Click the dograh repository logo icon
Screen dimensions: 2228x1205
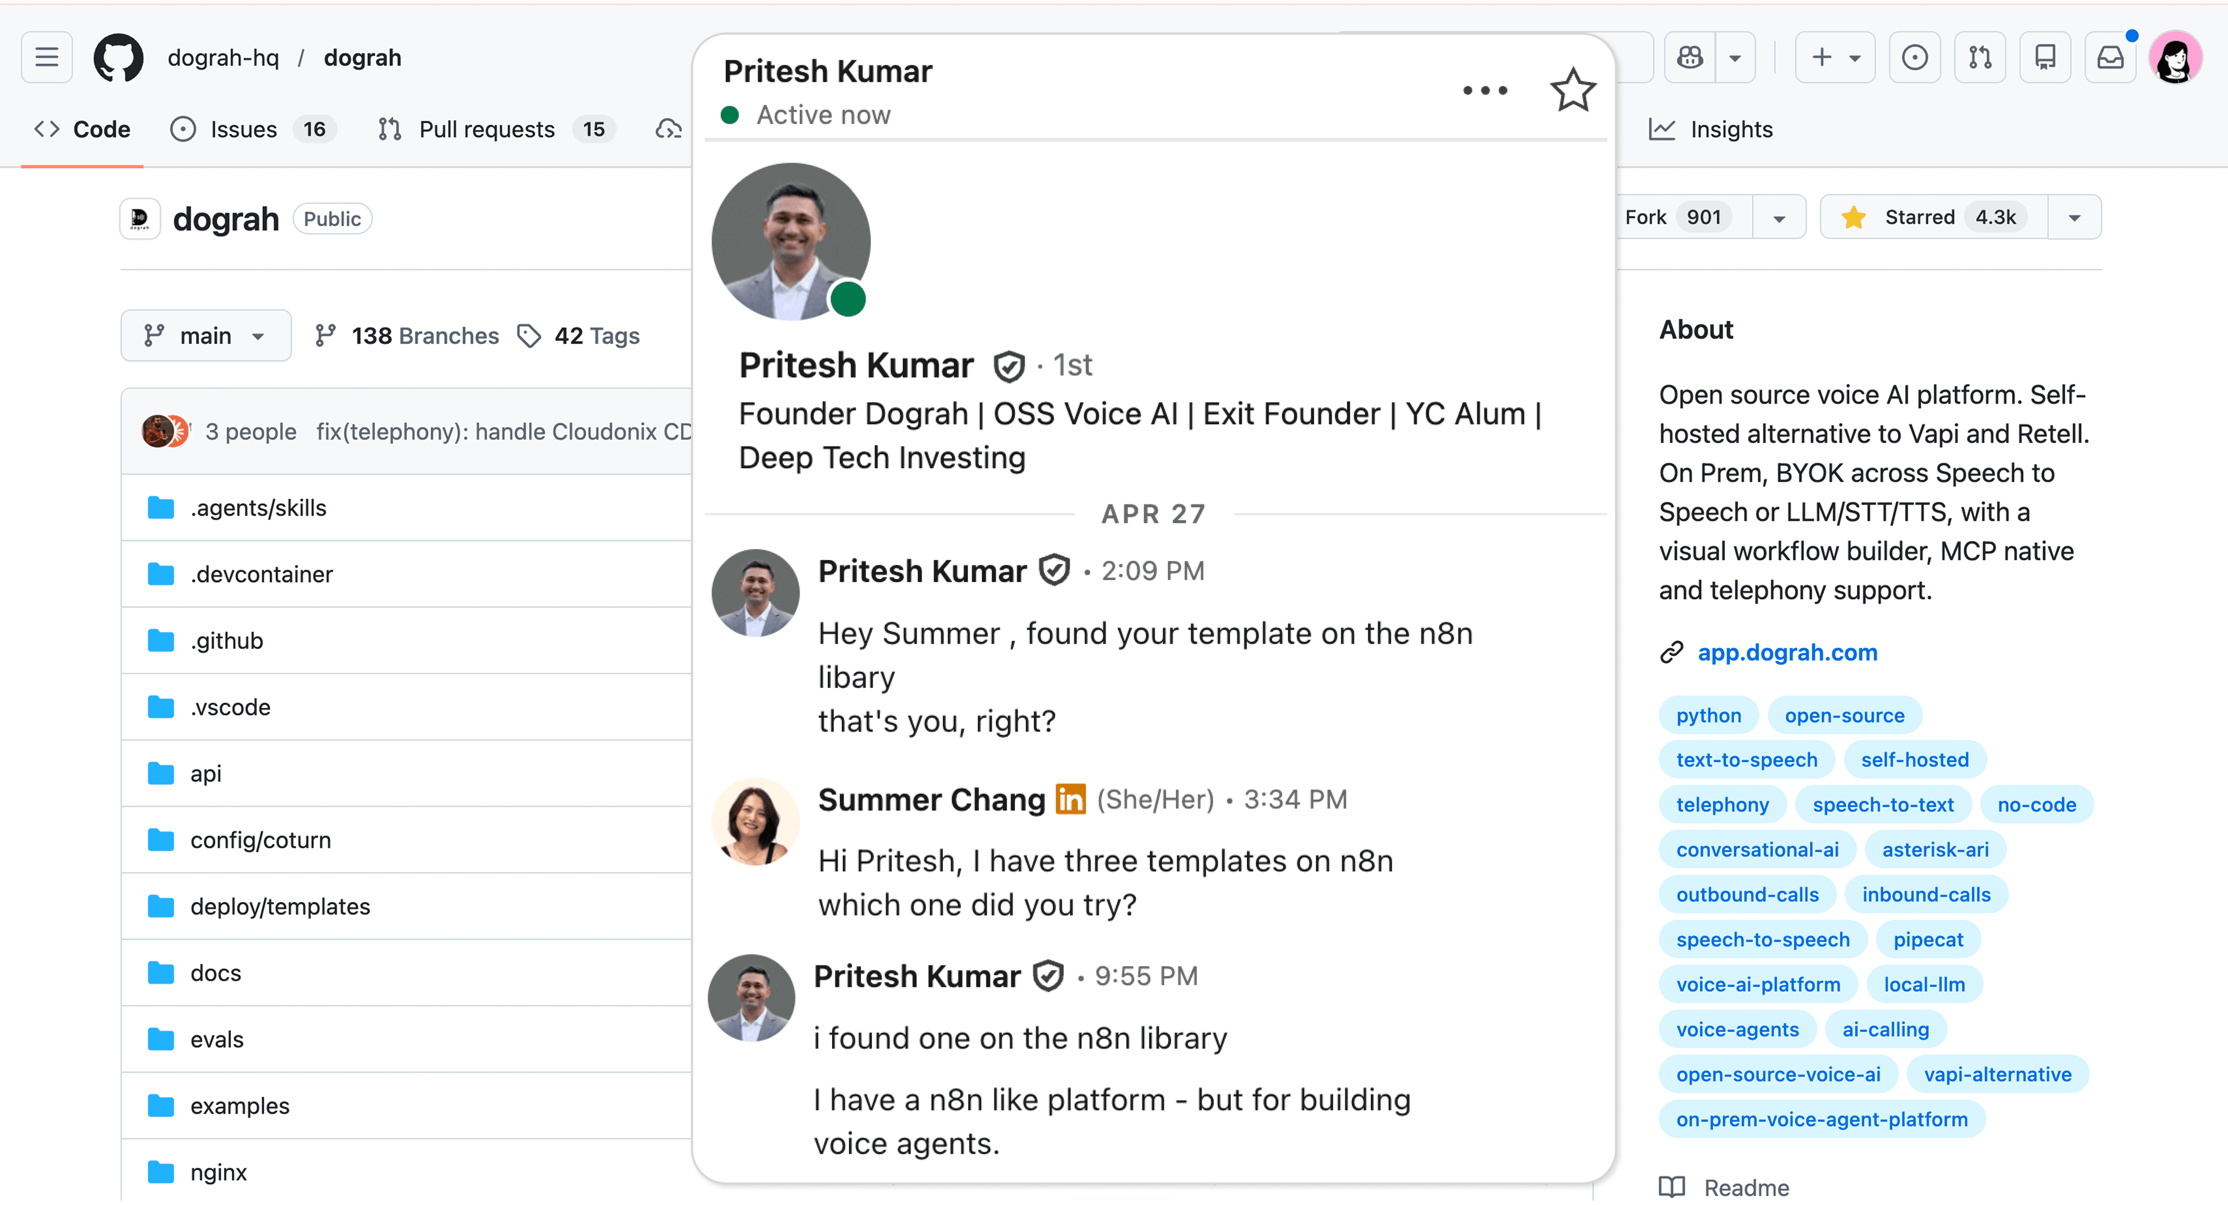(140, 220)
